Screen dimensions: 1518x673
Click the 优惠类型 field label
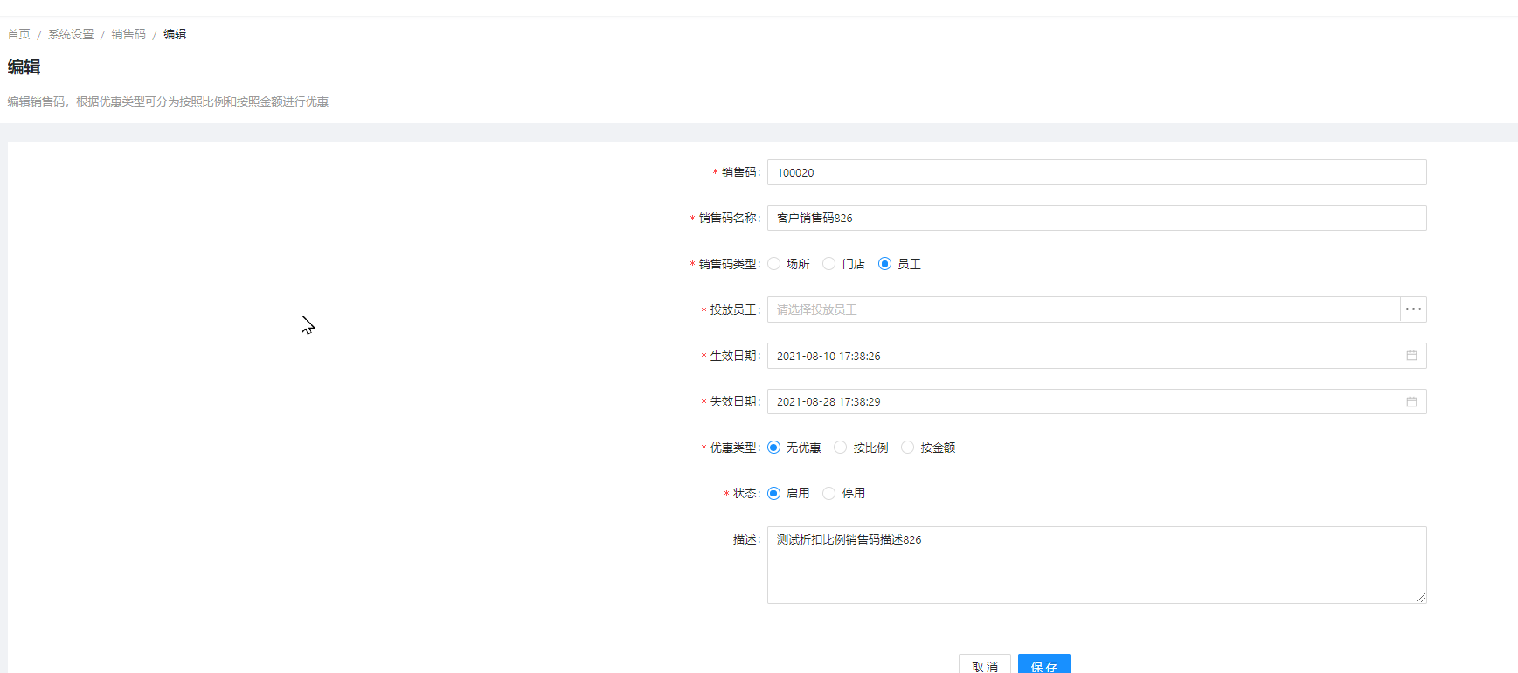click(x=734, y=448)
